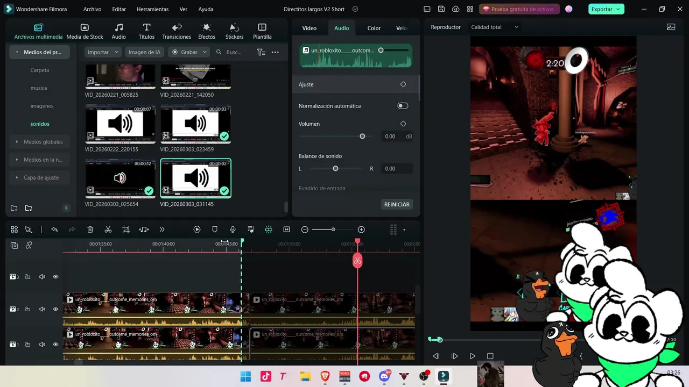Toggle Normalización automática switch

coord(403,106)
